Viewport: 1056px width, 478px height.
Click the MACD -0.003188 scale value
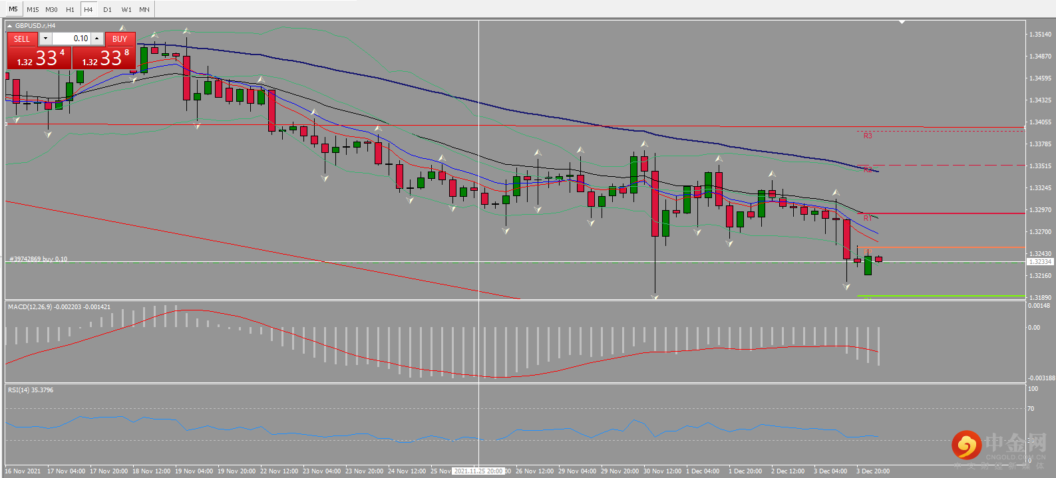click(1041, 378)
